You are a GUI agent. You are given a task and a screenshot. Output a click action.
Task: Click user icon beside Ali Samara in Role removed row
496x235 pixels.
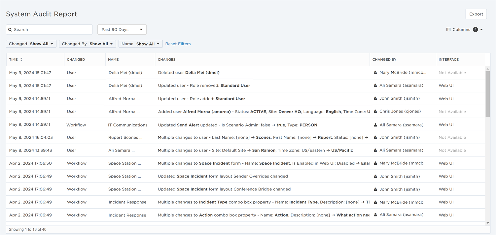(375, 85)
